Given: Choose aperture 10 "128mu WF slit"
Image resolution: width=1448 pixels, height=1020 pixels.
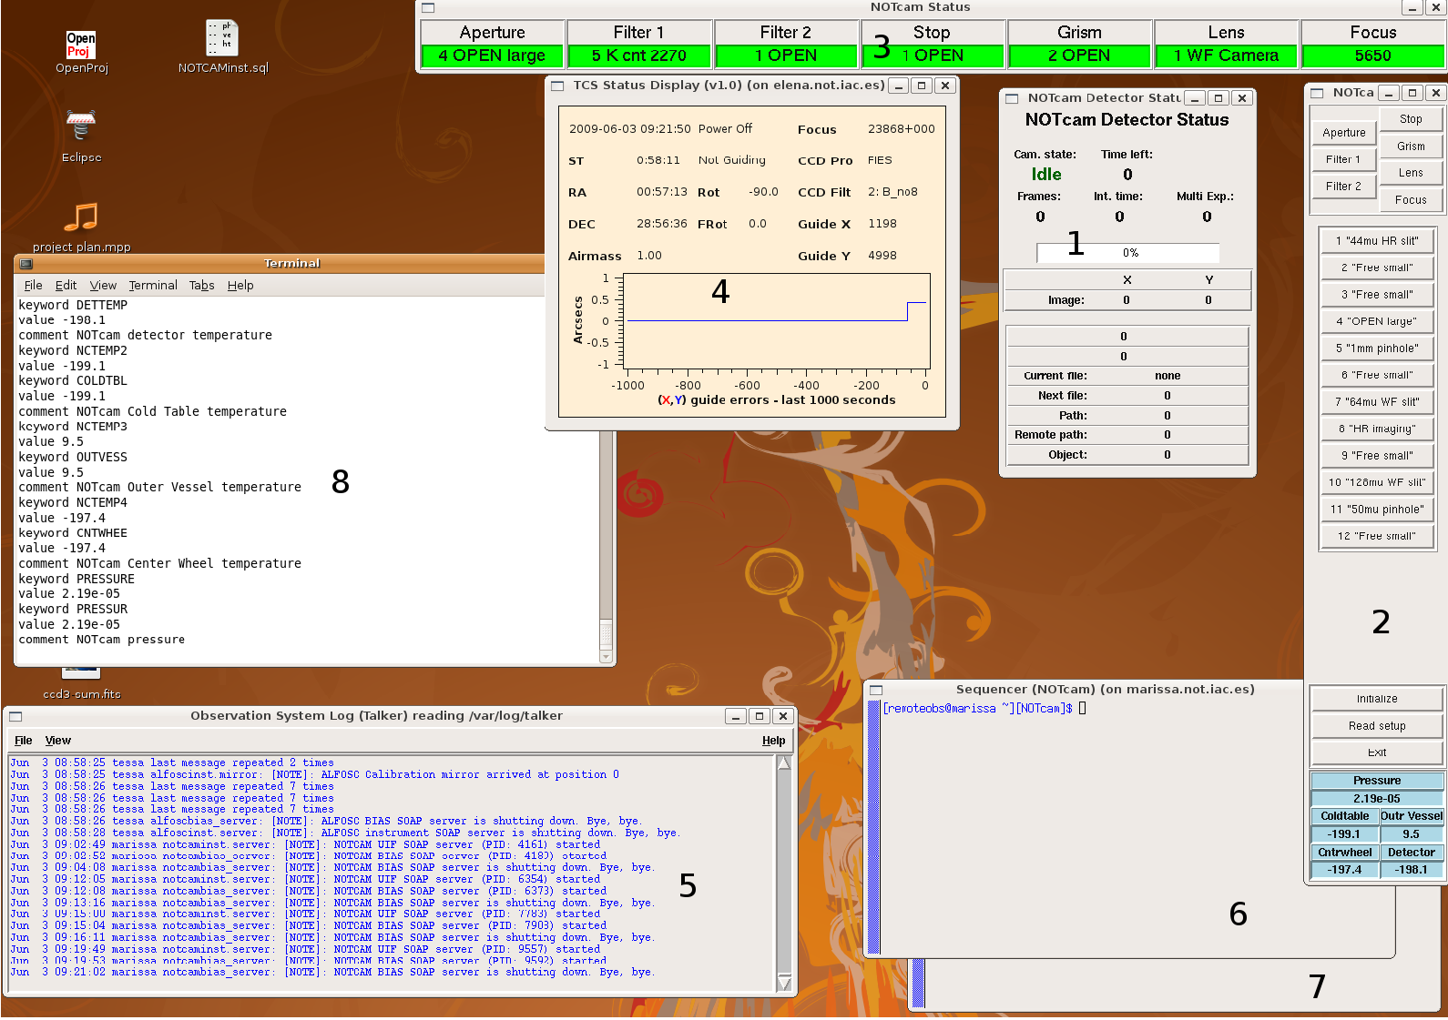Looking at the screenshot, I should [x=1377, y=483].
